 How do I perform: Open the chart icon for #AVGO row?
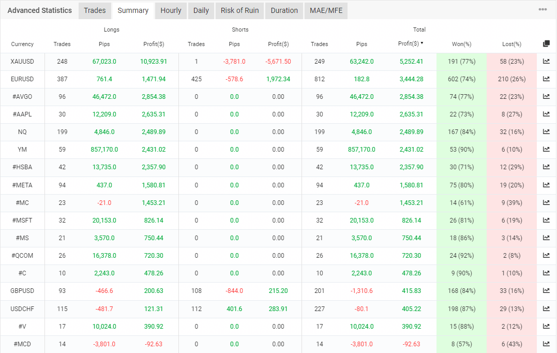(546, 96)
